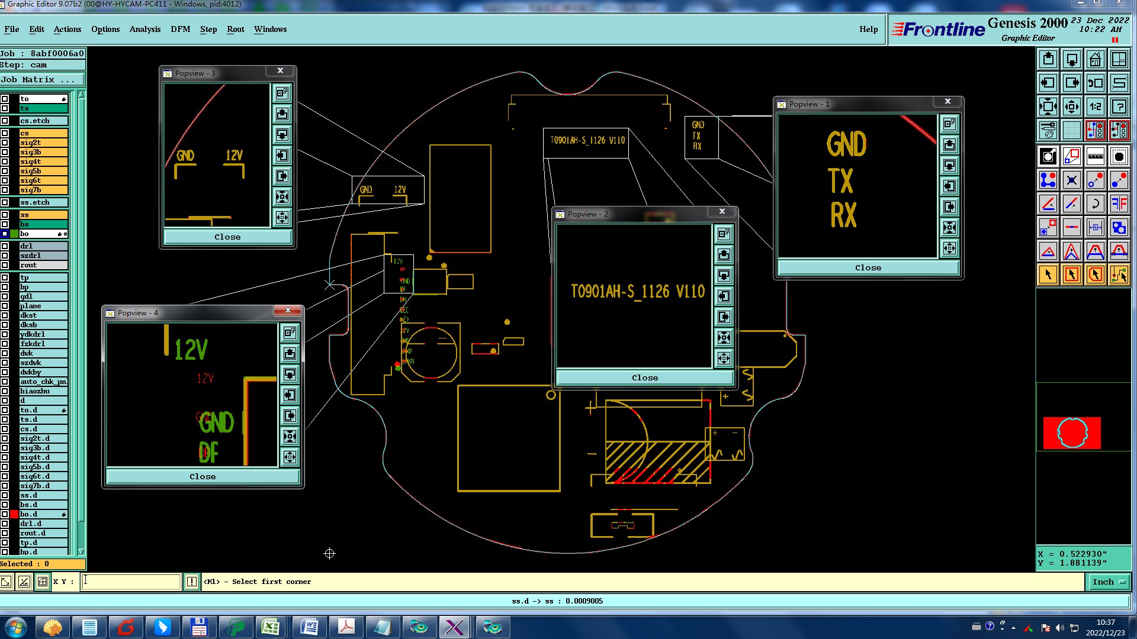Click the pan up arrow icon

1048,59
